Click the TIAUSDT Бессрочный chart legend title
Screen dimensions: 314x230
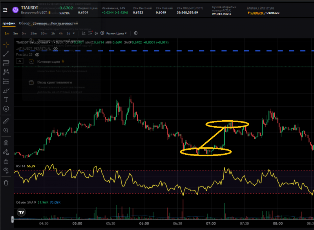point(32,42)
